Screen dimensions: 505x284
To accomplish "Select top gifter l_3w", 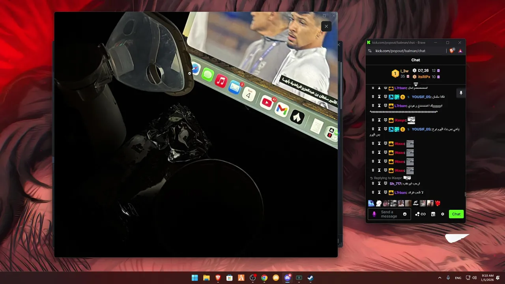I will [404, 71].
